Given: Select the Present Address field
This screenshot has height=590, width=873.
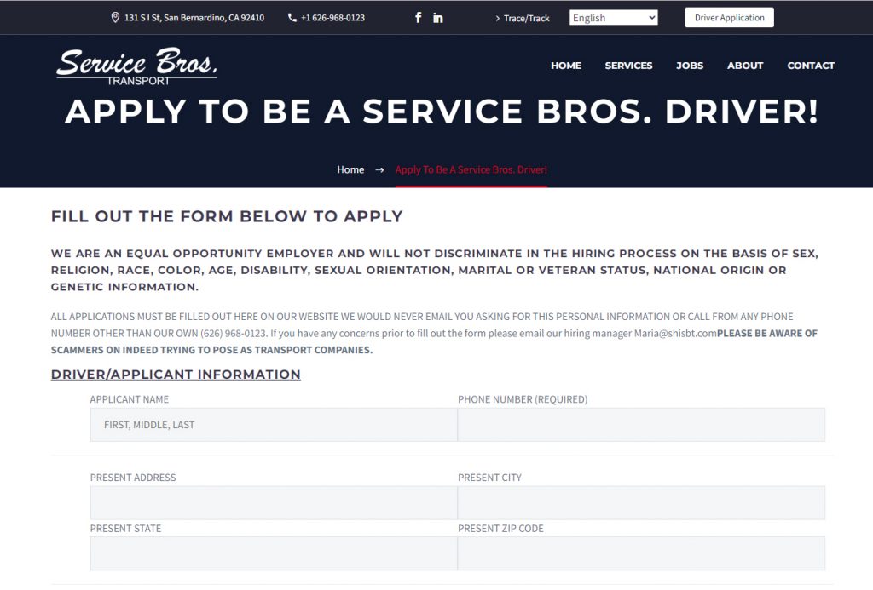Looking at the screenshot, I should (274, 502).
